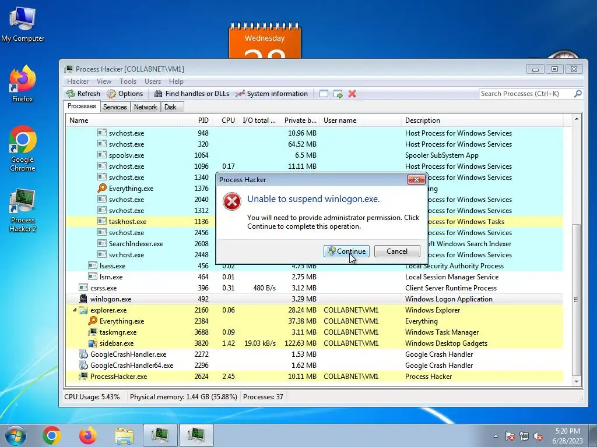Select the csrss.exe process row
597x447 pixels.
(x=314, y=288)
